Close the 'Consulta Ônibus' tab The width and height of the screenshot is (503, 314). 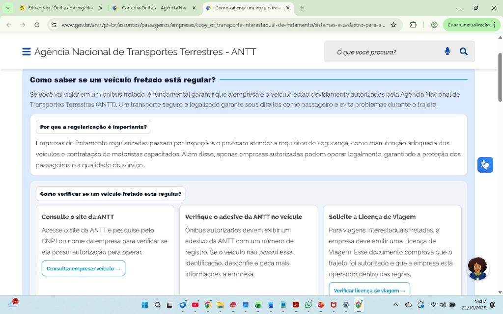194,8
